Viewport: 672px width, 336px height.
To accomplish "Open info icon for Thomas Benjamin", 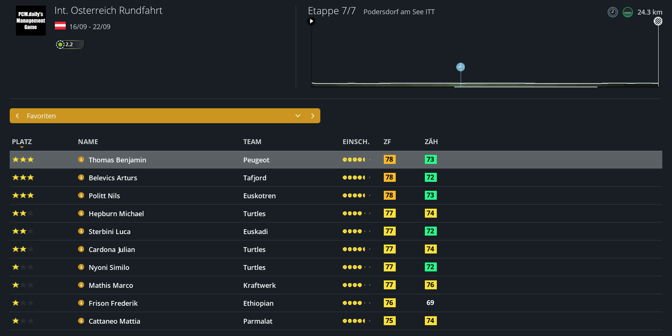I will [81, 159].
